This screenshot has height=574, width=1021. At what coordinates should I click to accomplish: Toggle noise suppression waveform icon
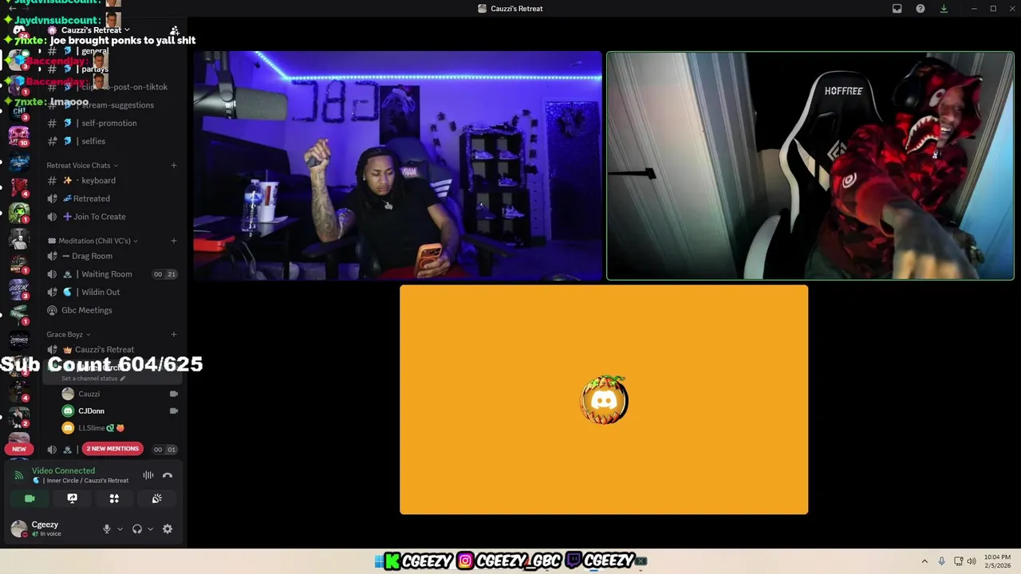148,475
